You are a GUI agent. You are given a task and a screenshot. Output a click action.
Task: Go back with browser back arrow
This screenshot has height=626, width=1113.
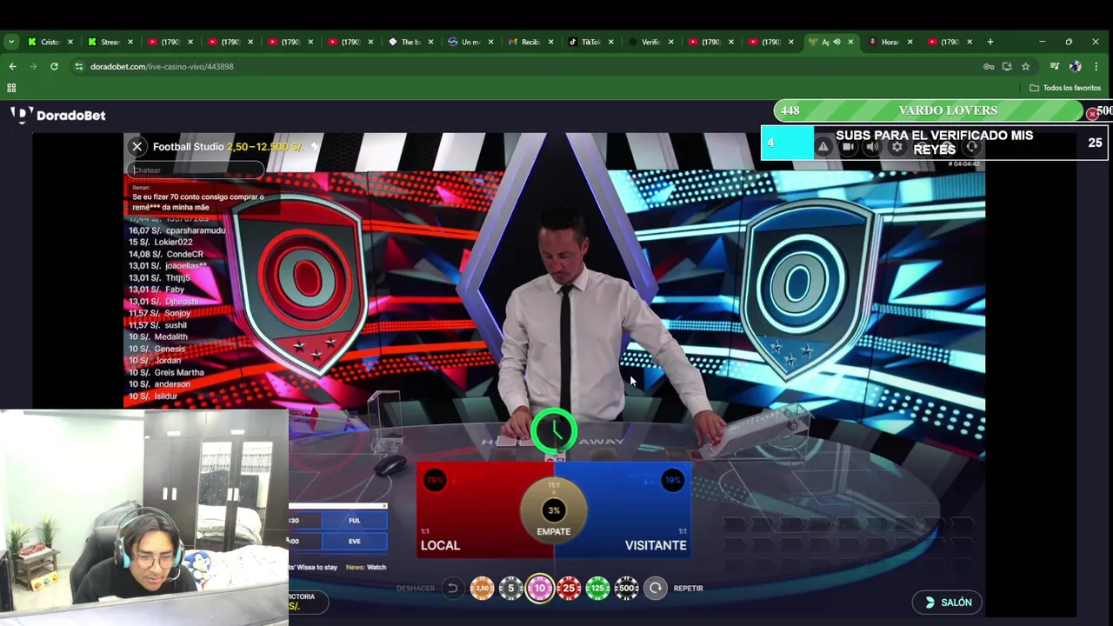[12, 66]
